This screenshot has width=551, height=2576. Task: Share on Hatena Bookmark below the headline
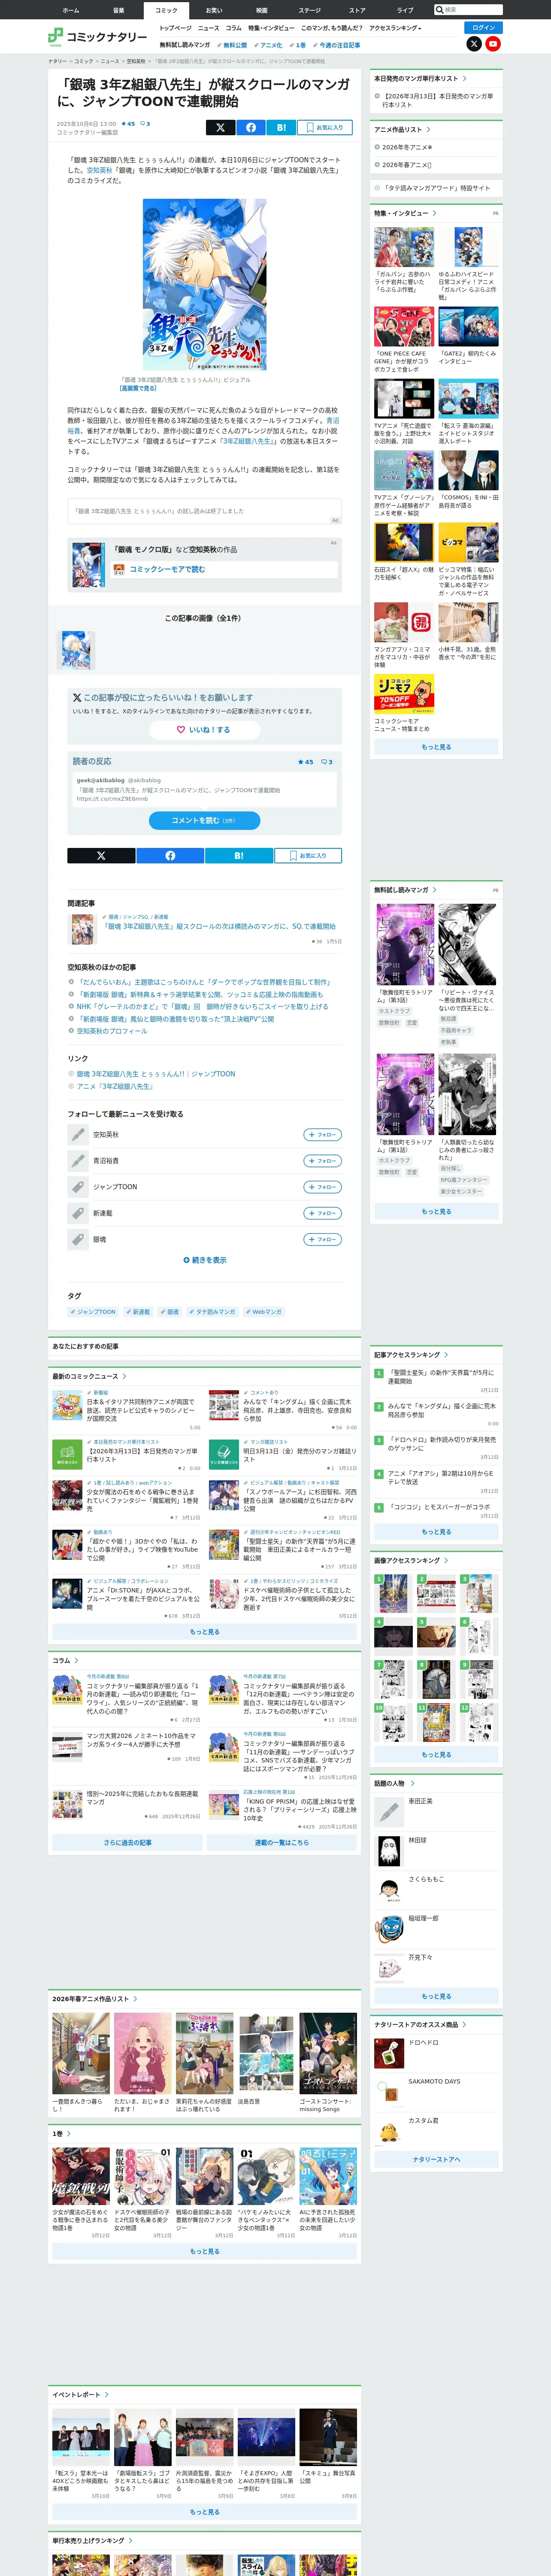coord(281,127)
